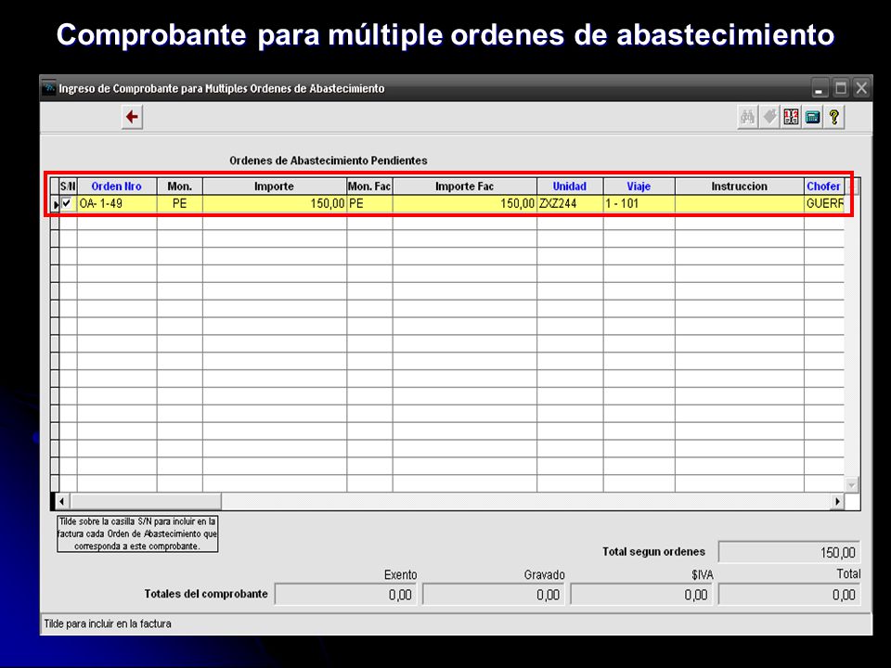Click the Exento total field
This screenshot has height=668, width=891.
click(x=345, y=595)
